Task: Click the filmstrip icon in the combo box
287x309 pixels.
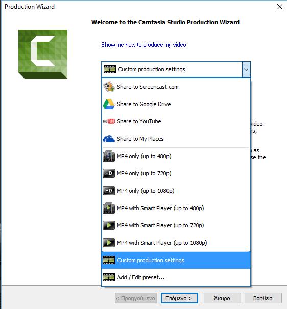Action: tap(110, 69)
